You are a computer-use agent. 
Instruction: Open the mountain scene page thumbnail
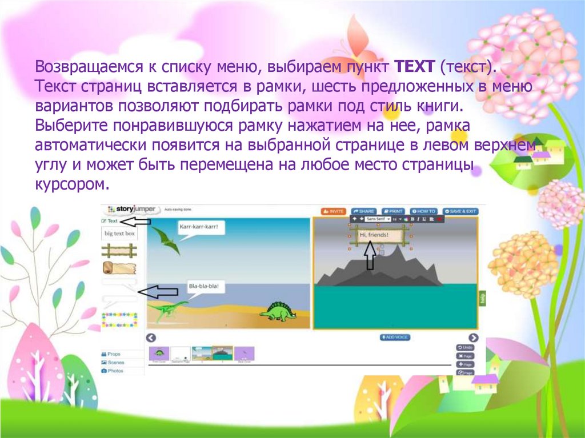222,353
